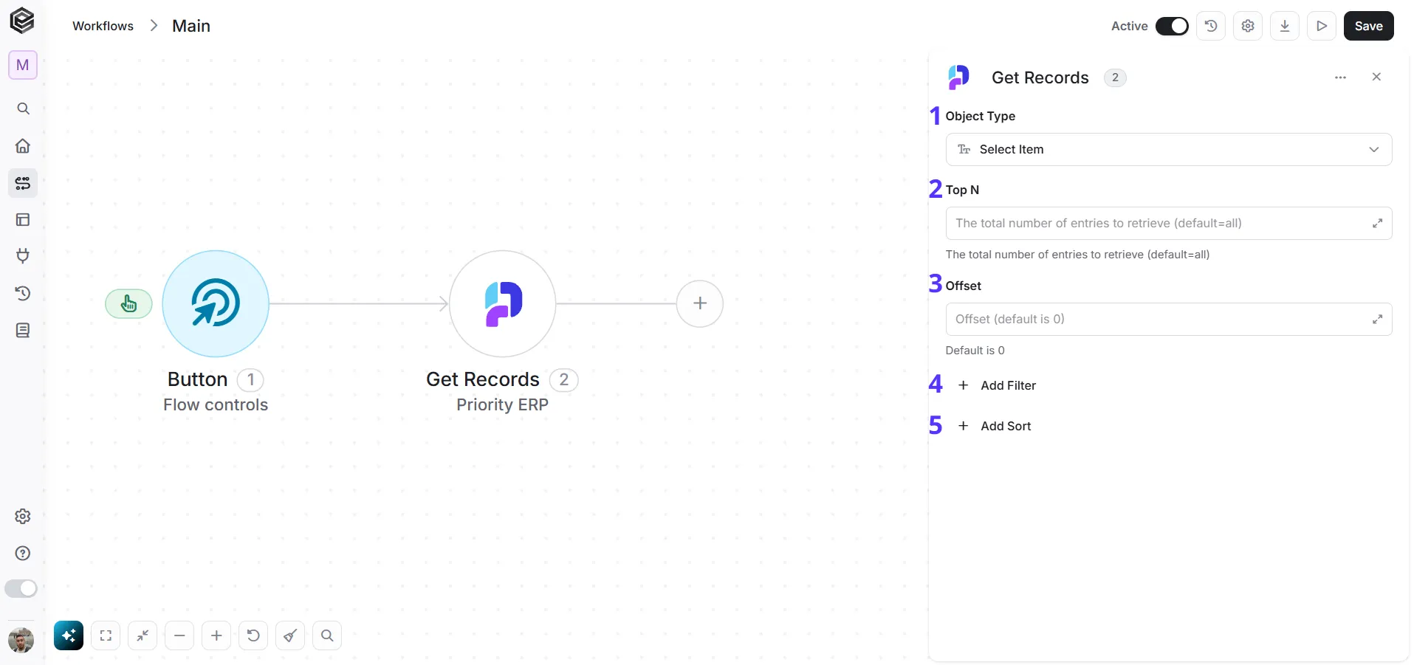Open search from the sidebar magnifier icon

point(23,108)
